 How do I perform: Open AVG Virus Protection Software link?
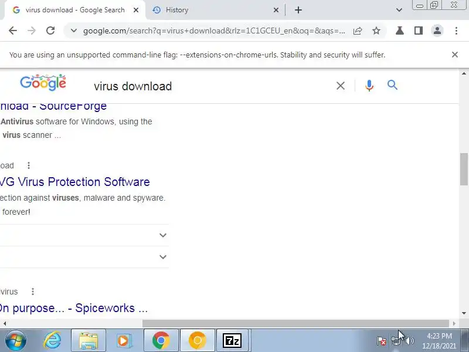75,182
